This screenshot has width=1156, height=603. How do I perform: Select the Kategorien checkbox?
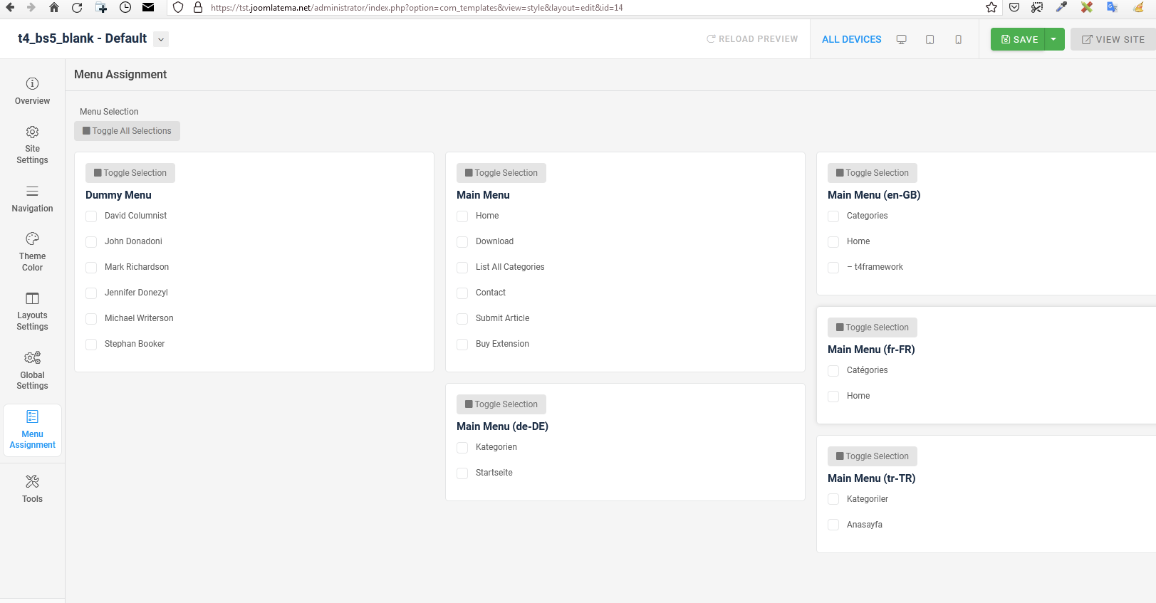click(462, 448)
